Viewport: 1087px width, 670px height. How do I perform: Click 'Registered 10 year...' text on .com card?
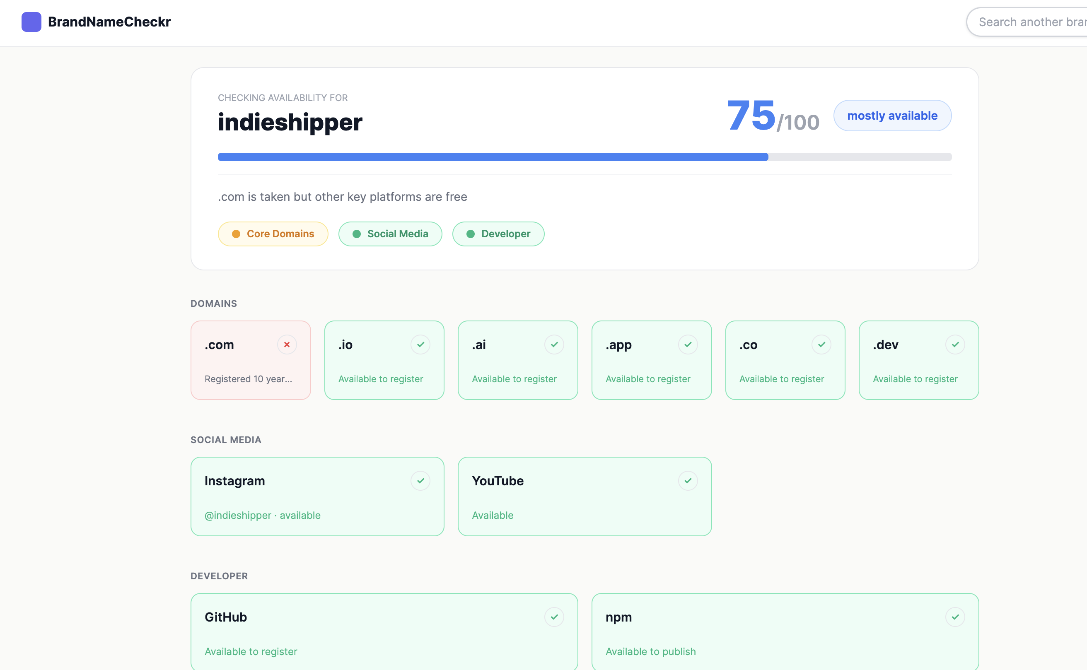pos(248,379)
